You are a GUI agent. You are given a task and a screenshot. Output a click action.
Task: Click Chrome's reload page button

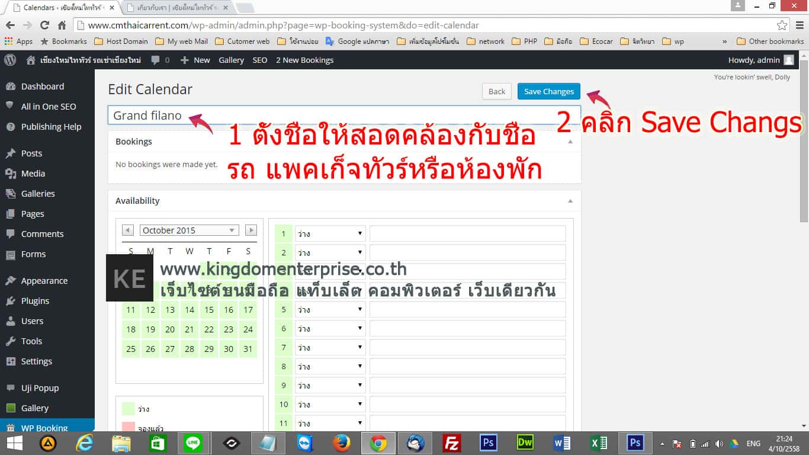[44, 25]
